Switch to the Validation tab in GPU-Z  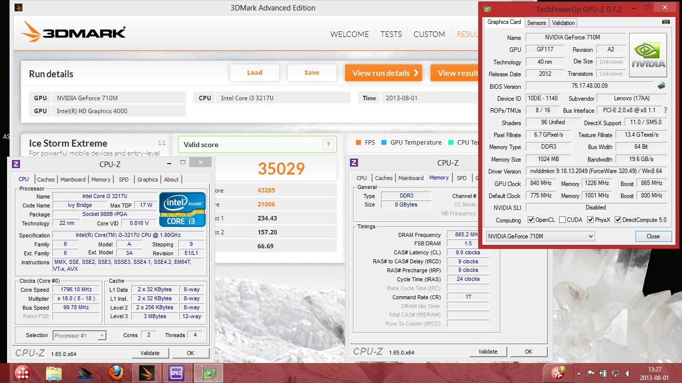tap(563, 22)
